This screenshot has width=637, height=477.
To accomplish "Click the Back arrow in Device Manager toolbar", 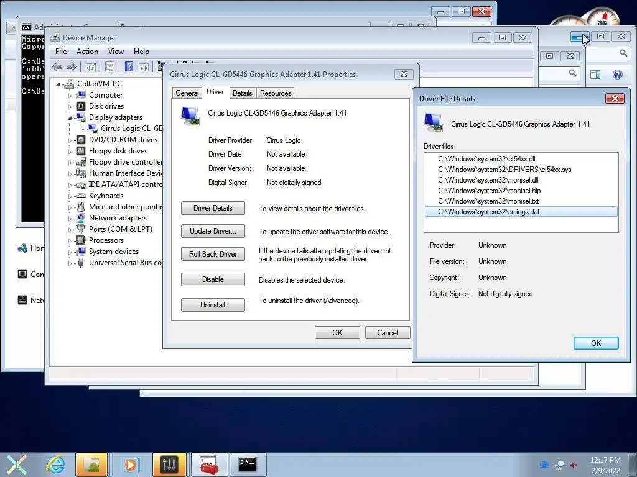I will [x=57, y=66].
